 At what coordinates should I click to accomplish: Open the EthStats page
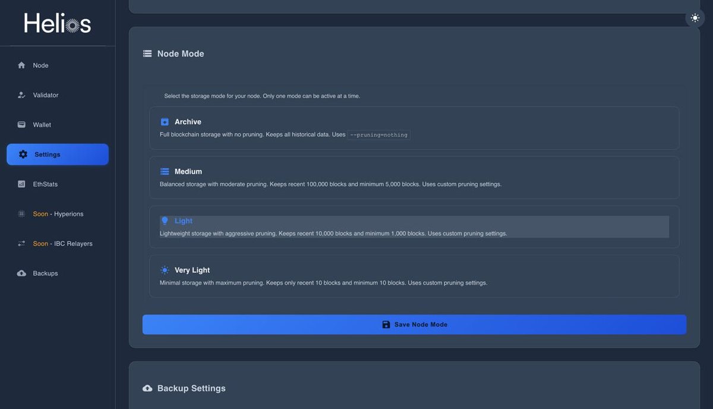(x=58, y=184)
